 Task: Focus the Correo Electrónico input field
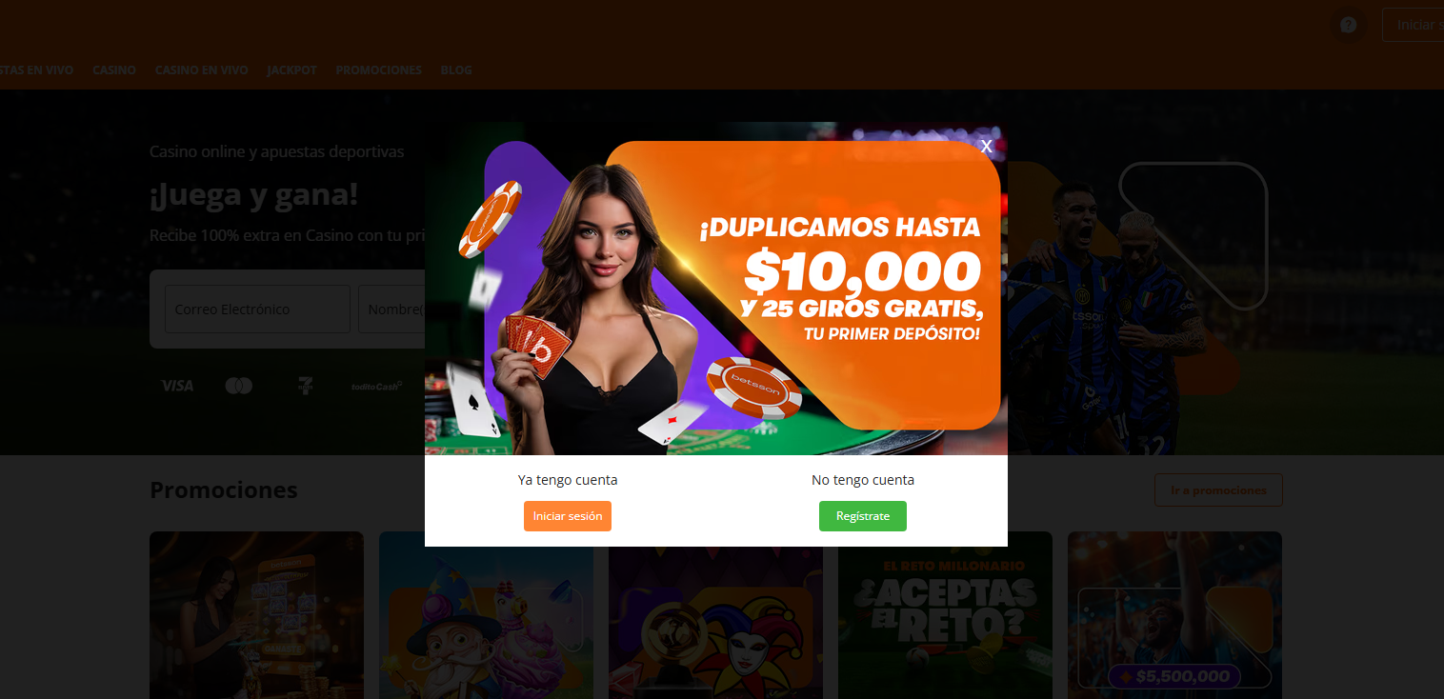click(x=257, y=310)
